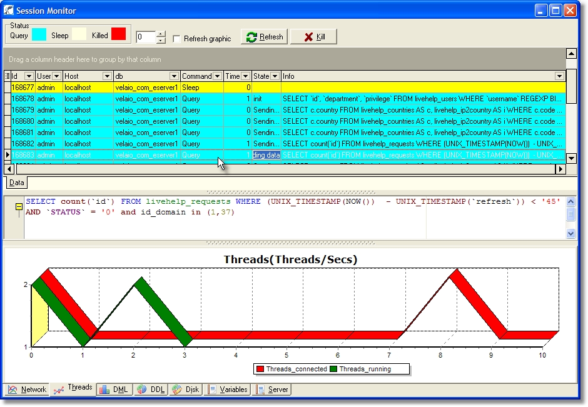Image resolution: width=588 pixels, height=407 pixels.
Task: Minimize the Session Monitor window
Action: [540, 10]
